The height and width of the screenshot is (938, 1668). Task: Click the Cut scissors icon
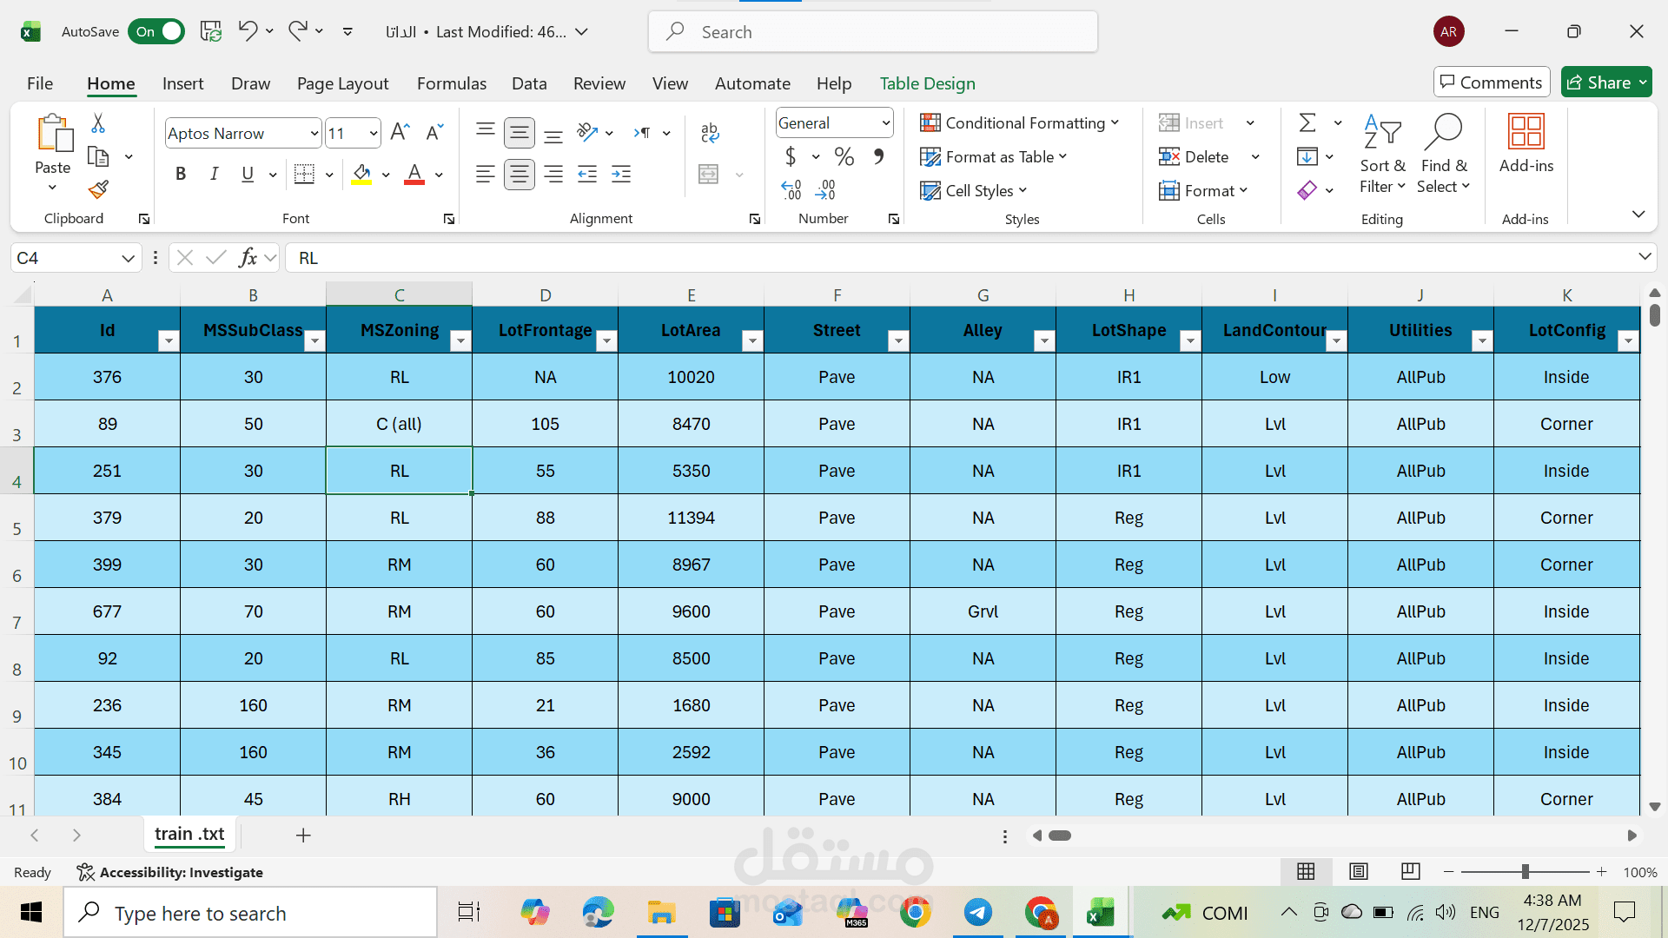point(98,123)
